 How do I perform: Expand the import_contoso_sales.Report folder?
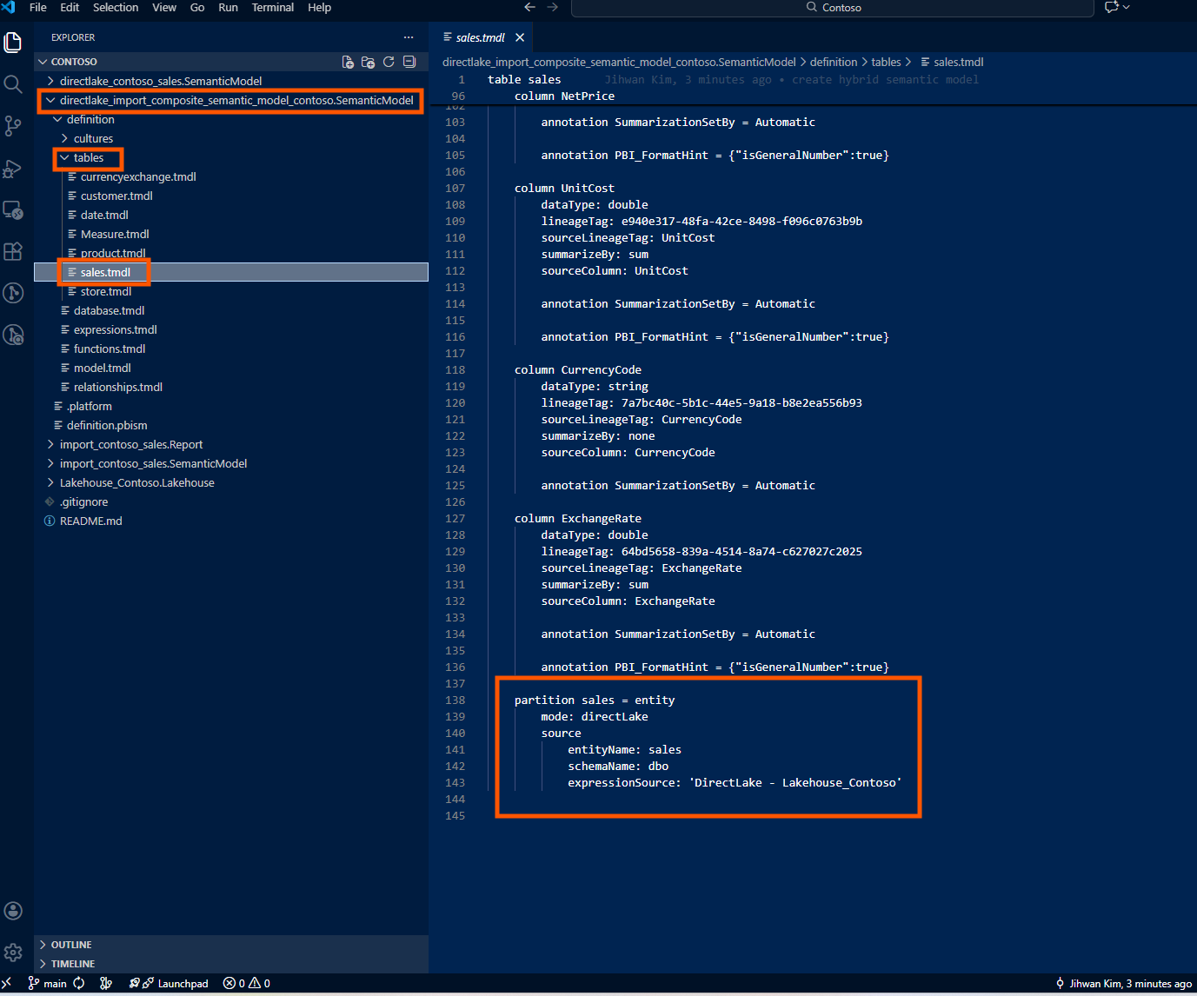tap(231, 444)
